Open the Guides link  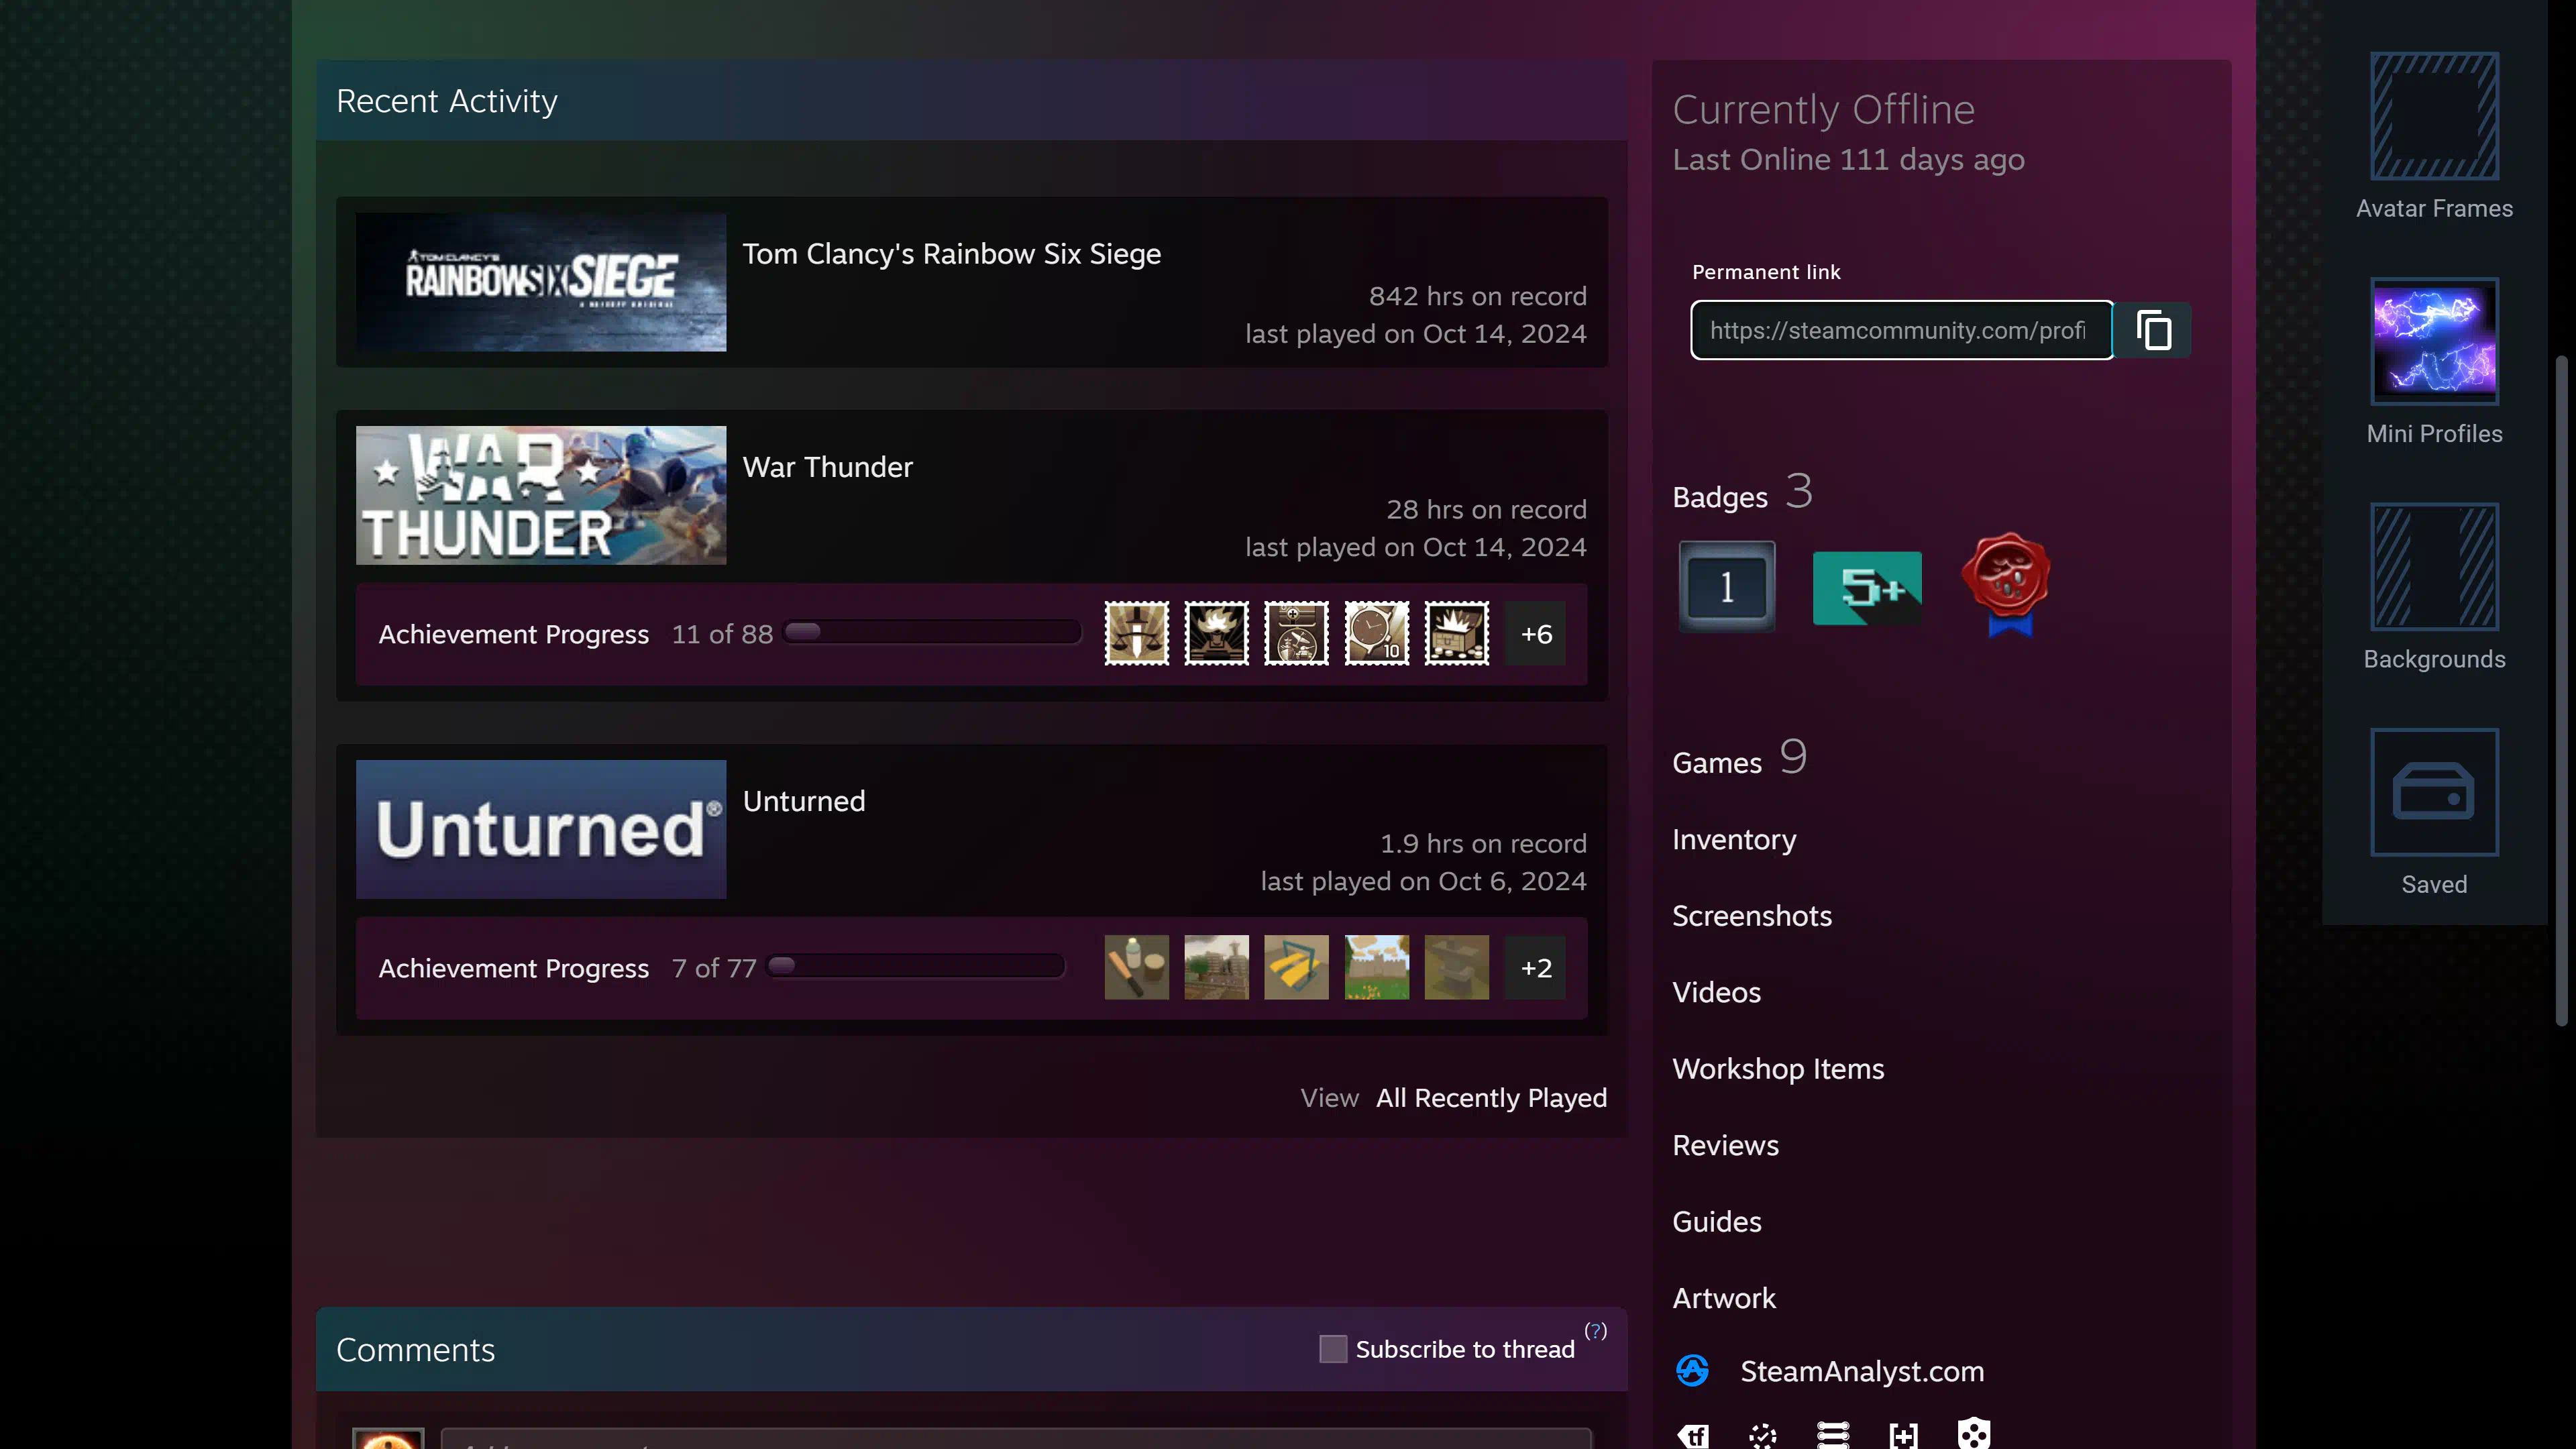point(1716,1222)
